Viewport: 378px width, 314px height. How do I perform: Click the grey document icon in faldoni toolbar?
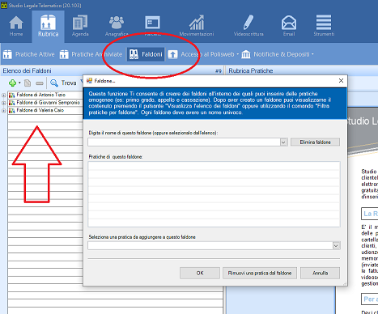tap(28, 83)
